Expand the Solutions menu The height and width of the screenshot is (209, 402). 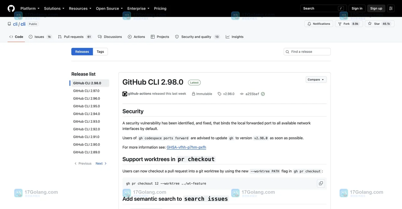(54, 8)
